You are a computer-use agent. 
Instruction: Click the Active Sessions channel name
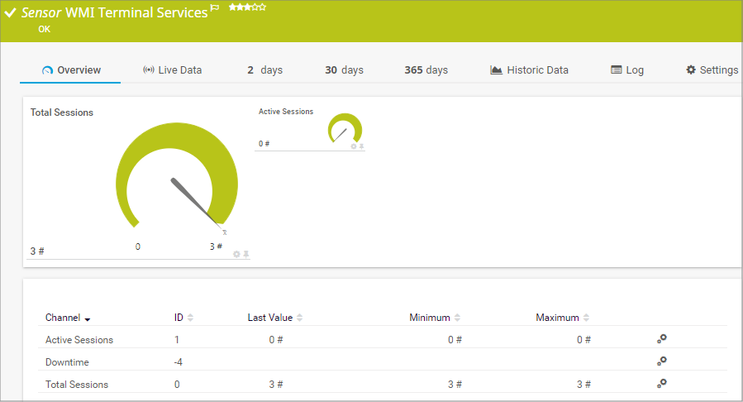tap(79, 340)
